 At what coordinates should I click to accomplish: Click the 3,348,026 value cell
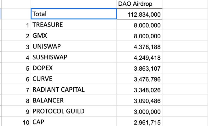pyautogui.click(x=140, y=90)
